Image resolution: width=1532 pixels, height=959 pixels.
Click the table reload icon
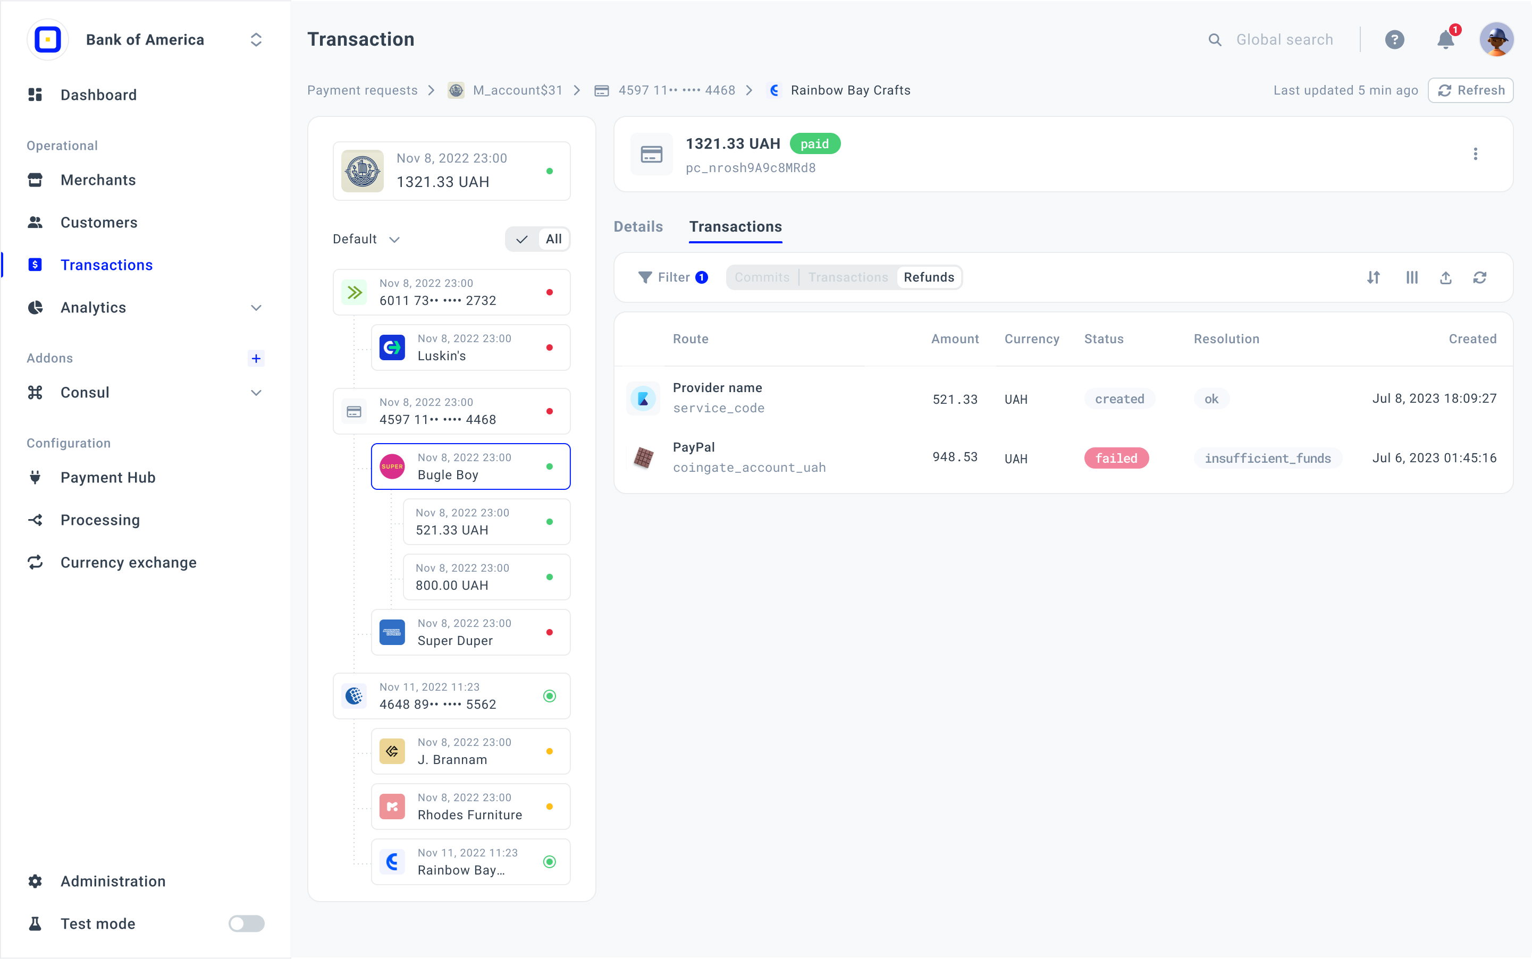(1479, 277)
